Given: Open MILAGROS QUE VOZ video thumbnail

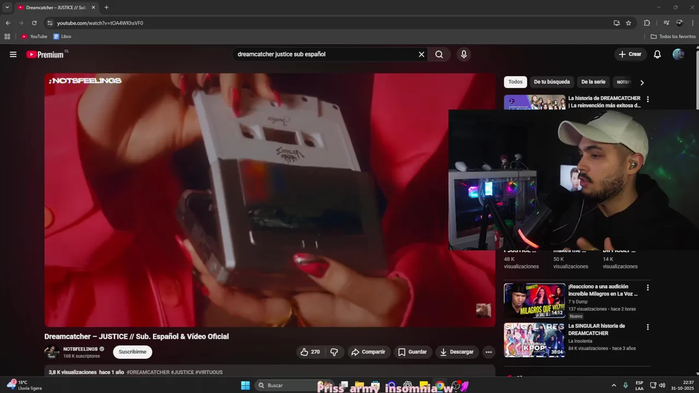Looking at the screenshot, I should [535, 301].
